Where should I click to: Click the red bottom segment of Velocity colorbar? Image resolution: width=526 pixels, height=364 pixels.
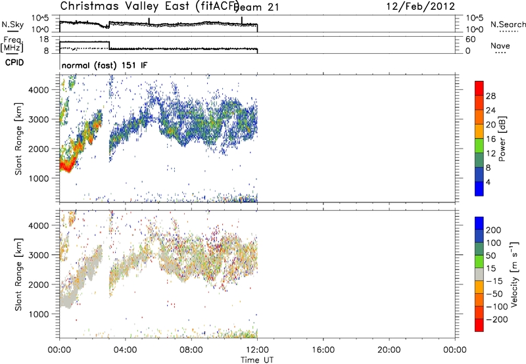[x=479, y=325]
